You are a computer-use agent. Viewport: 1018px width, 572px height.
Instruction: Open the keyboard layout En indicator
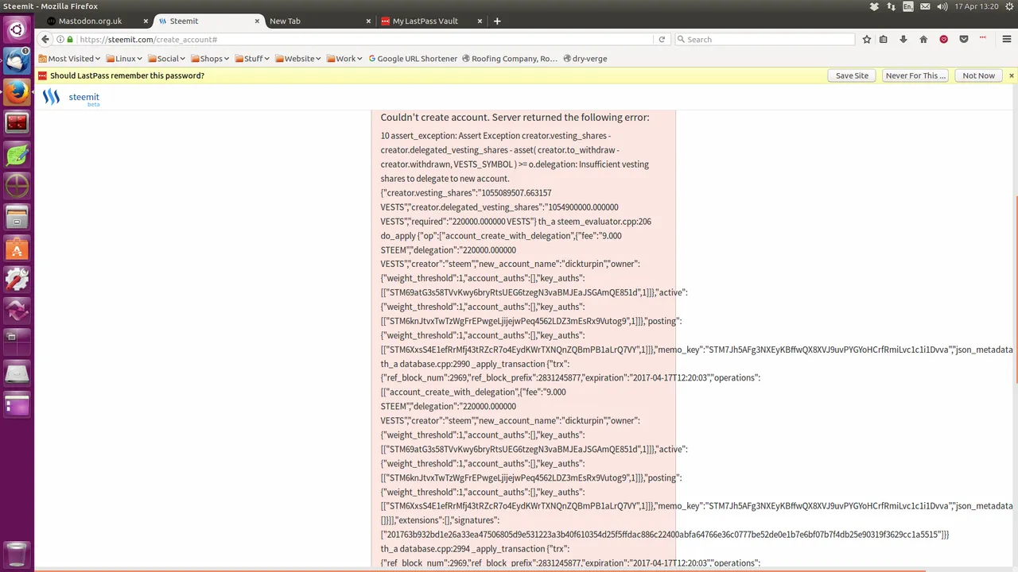(x=908, y=6)
